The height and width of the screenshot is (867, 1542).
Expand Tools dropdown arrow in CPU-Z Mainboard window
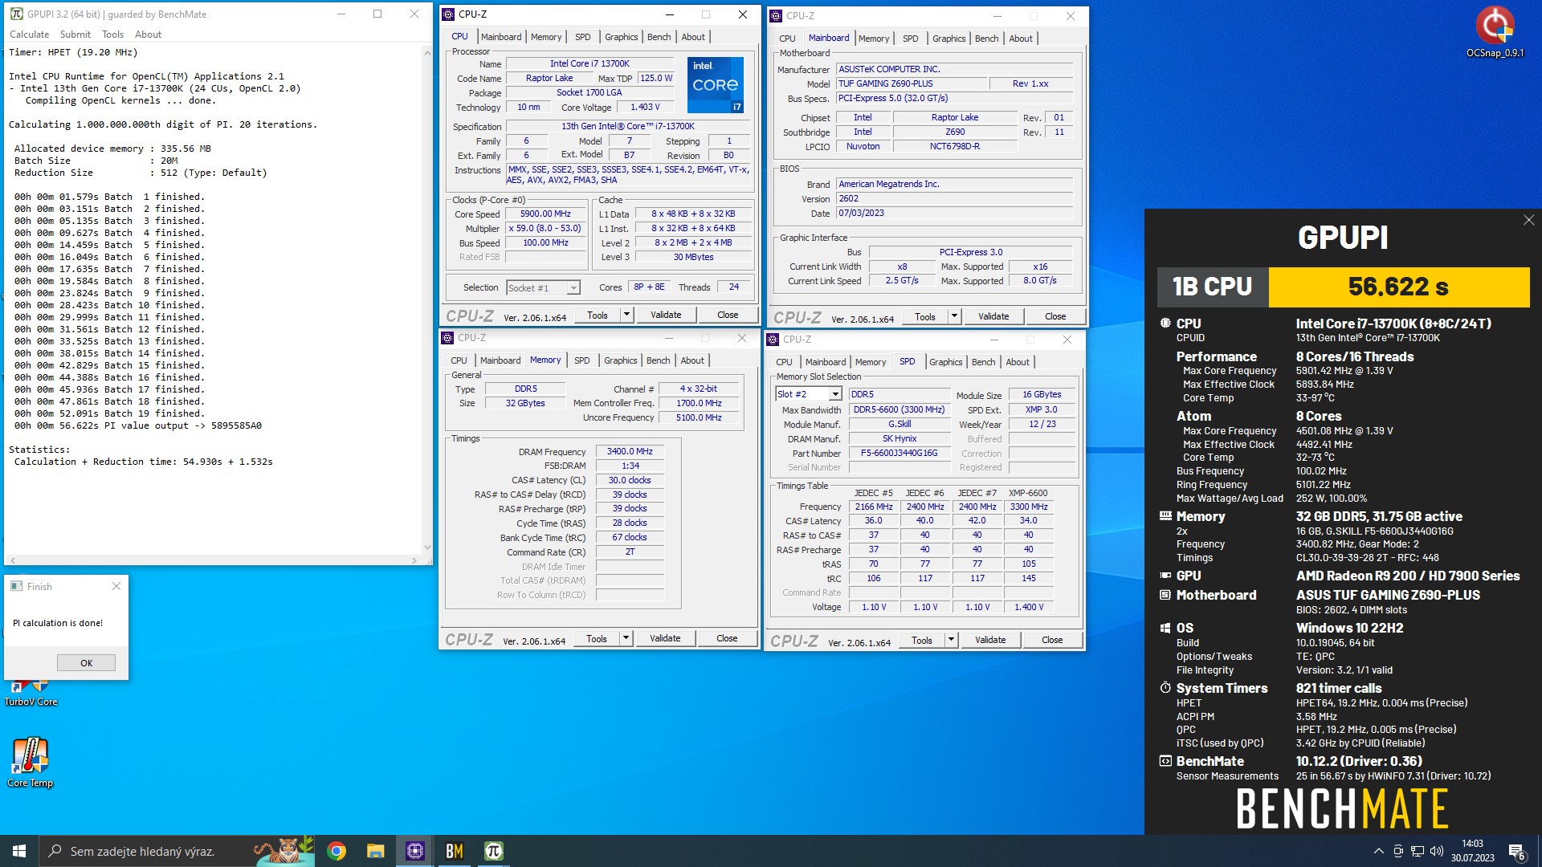(954, 316)
